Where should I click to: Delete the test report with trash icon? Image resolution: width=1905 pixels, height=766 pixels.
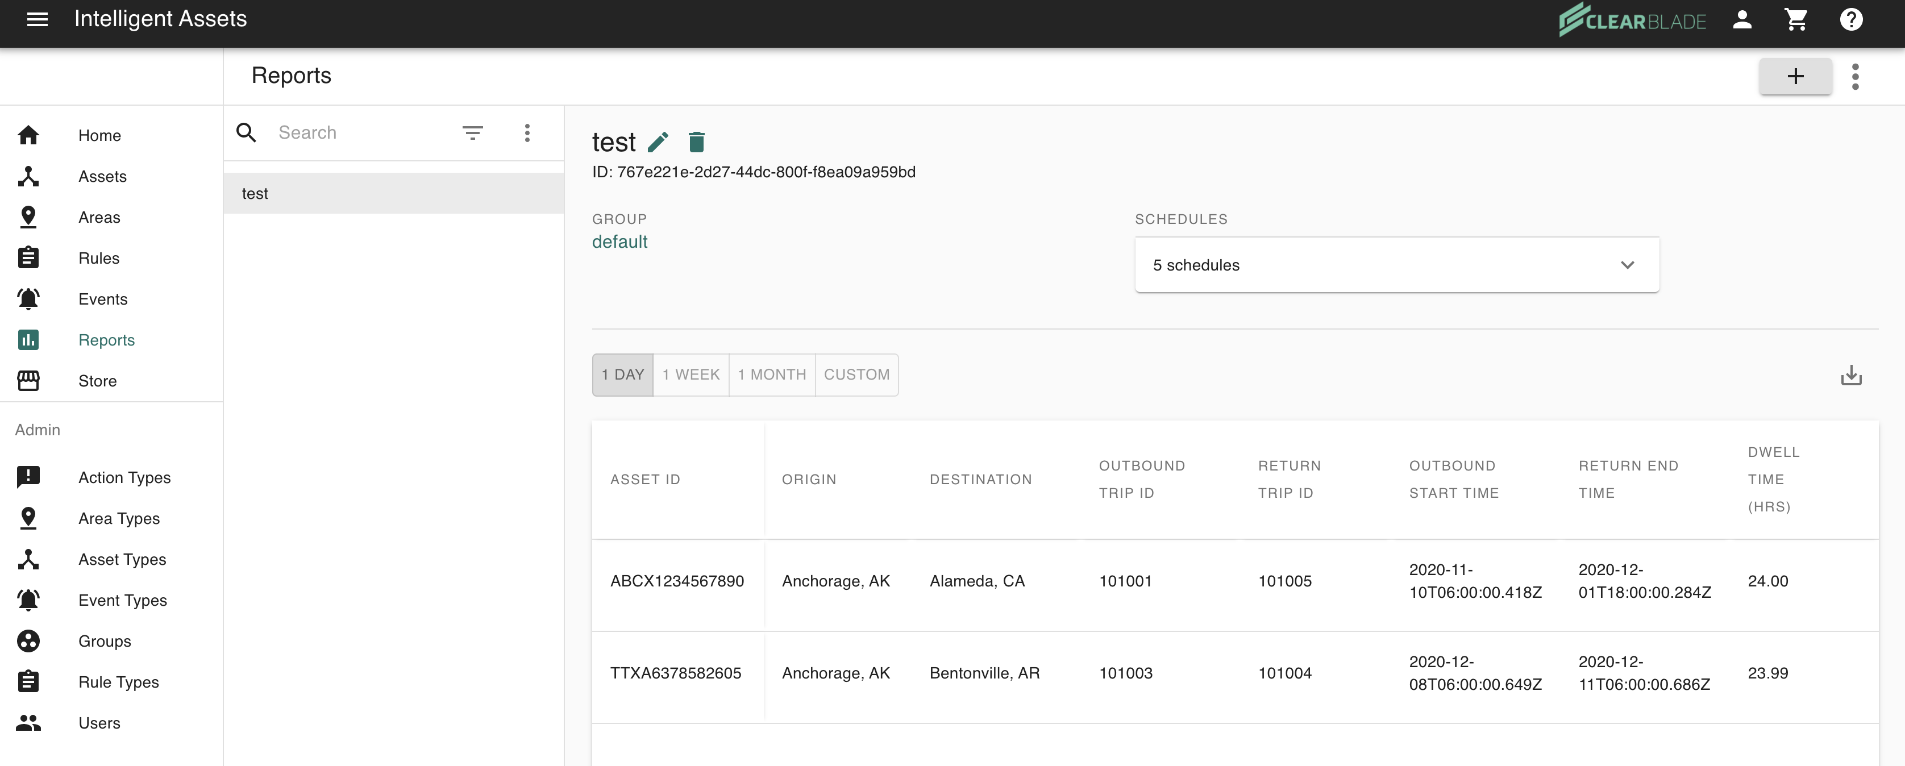coord(696,141)
